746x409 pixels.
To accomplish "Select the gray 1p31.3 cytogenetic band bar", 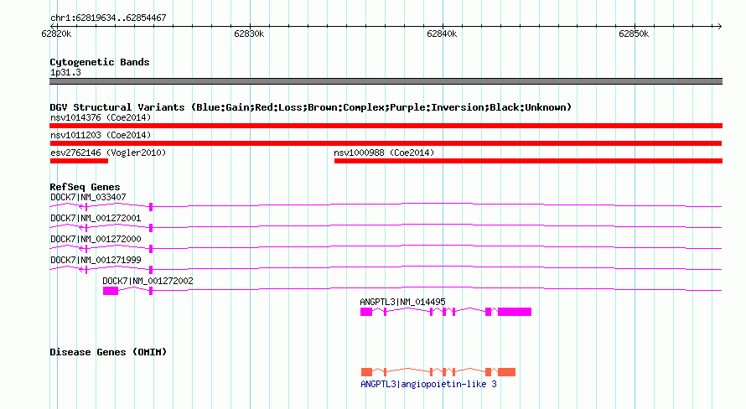I will (x=386, y=81).
